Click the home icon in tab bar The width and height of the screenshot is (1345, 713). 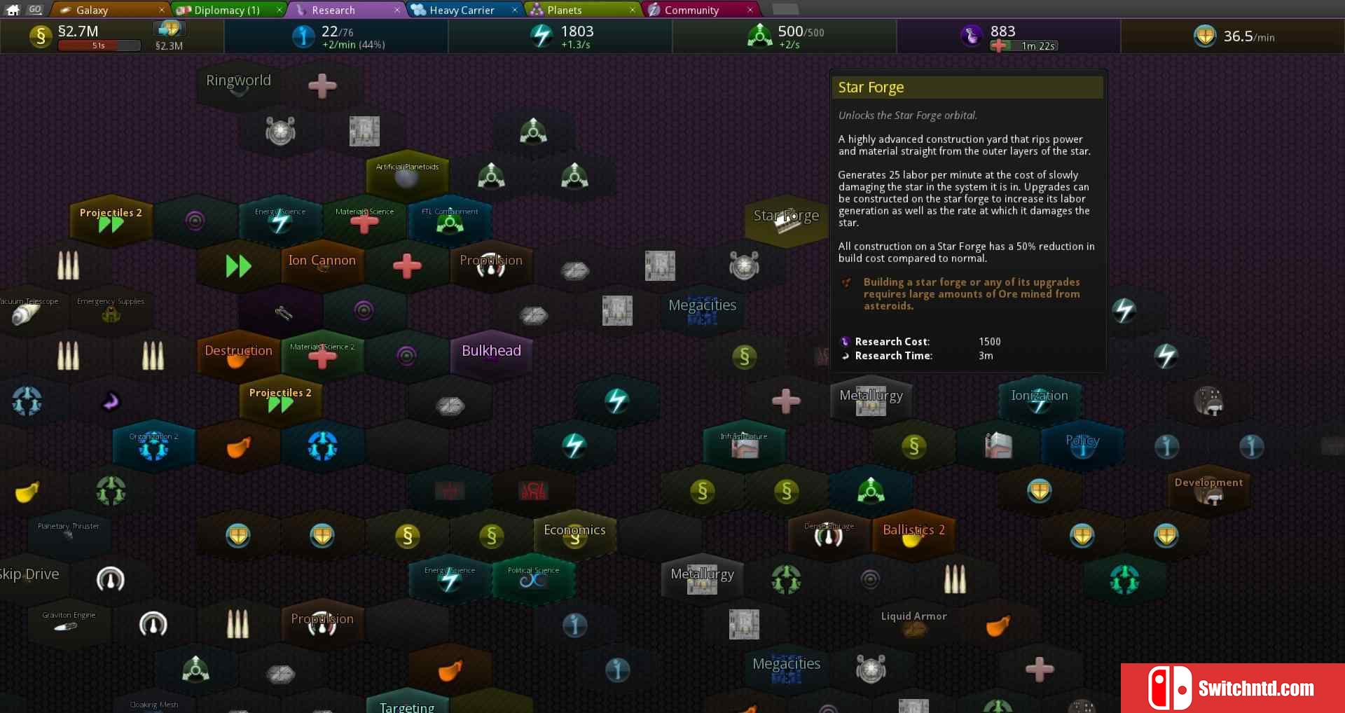[x=13, y=10]
